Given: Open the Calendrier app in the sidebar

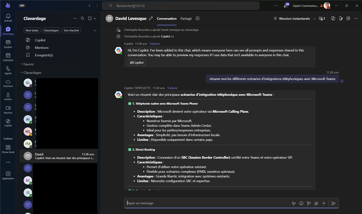Looking at the screenshot, I should (8, 57).
